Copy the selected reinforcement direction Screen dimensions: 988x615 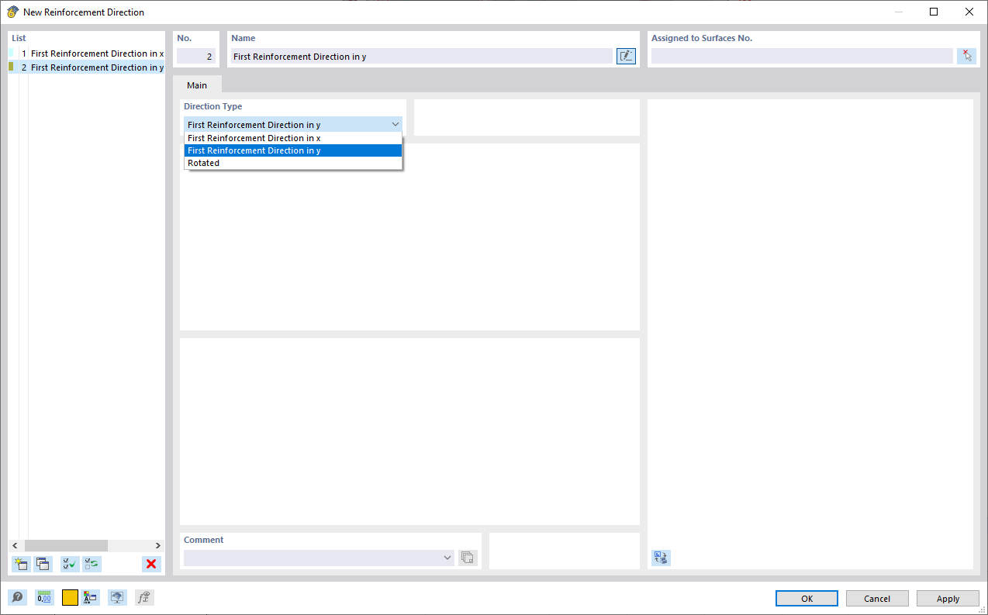(x=43, y=564)
